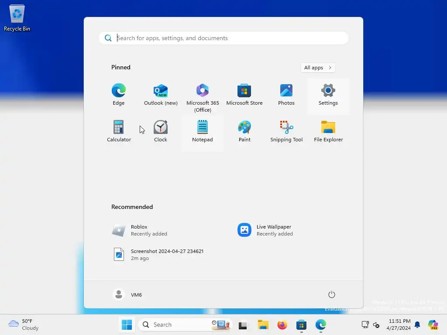The width and height of the screenshot is (447, 335).
Task: Select Recycle Bin on desktop
Action: tap(17, 17)
